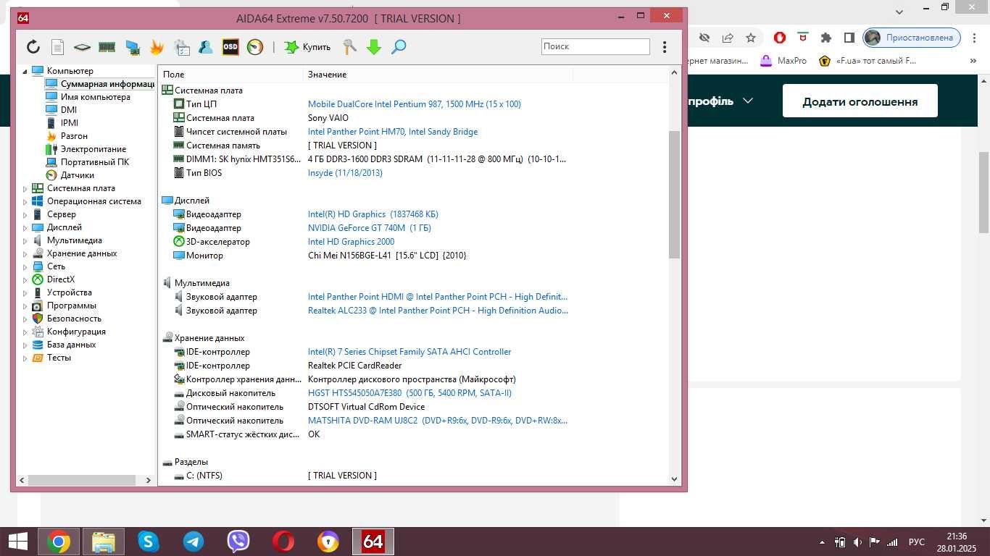Click the Приостановлена profile button
This screenshot has width=990, height=556.
pos(912,38)
